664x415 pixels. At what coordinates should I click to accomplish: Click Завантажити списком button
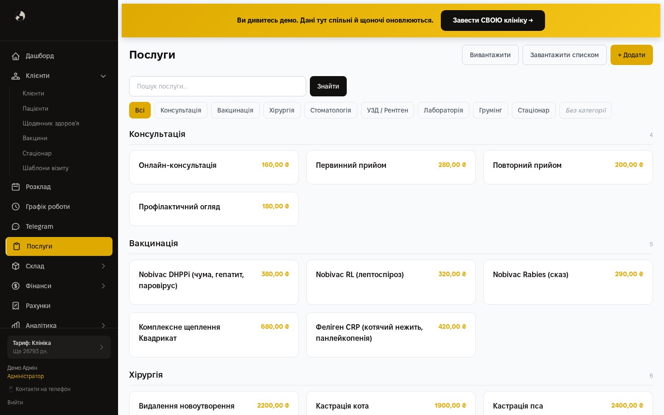pos(564,55)
